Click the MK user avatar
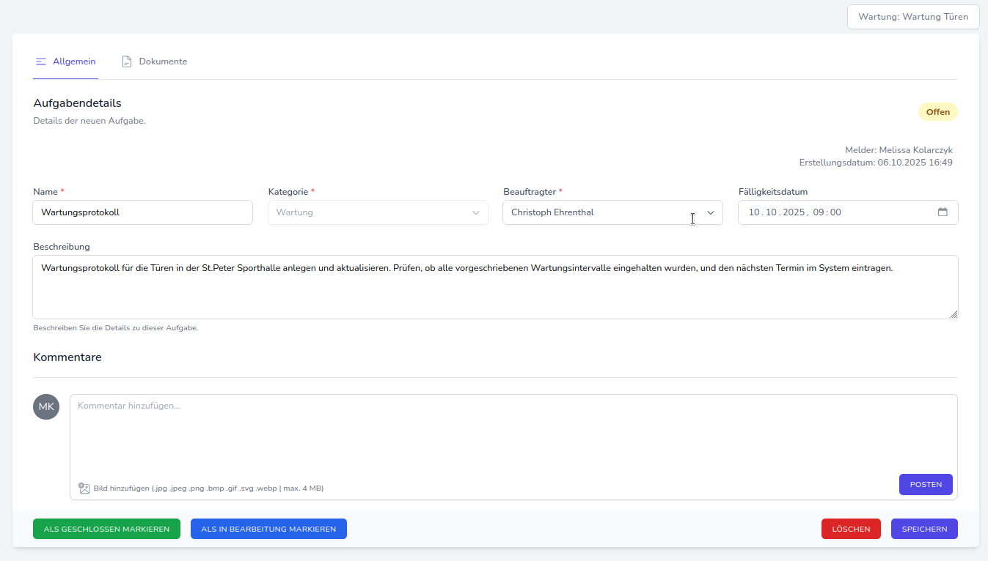The image size is (988, 561). 46,406
